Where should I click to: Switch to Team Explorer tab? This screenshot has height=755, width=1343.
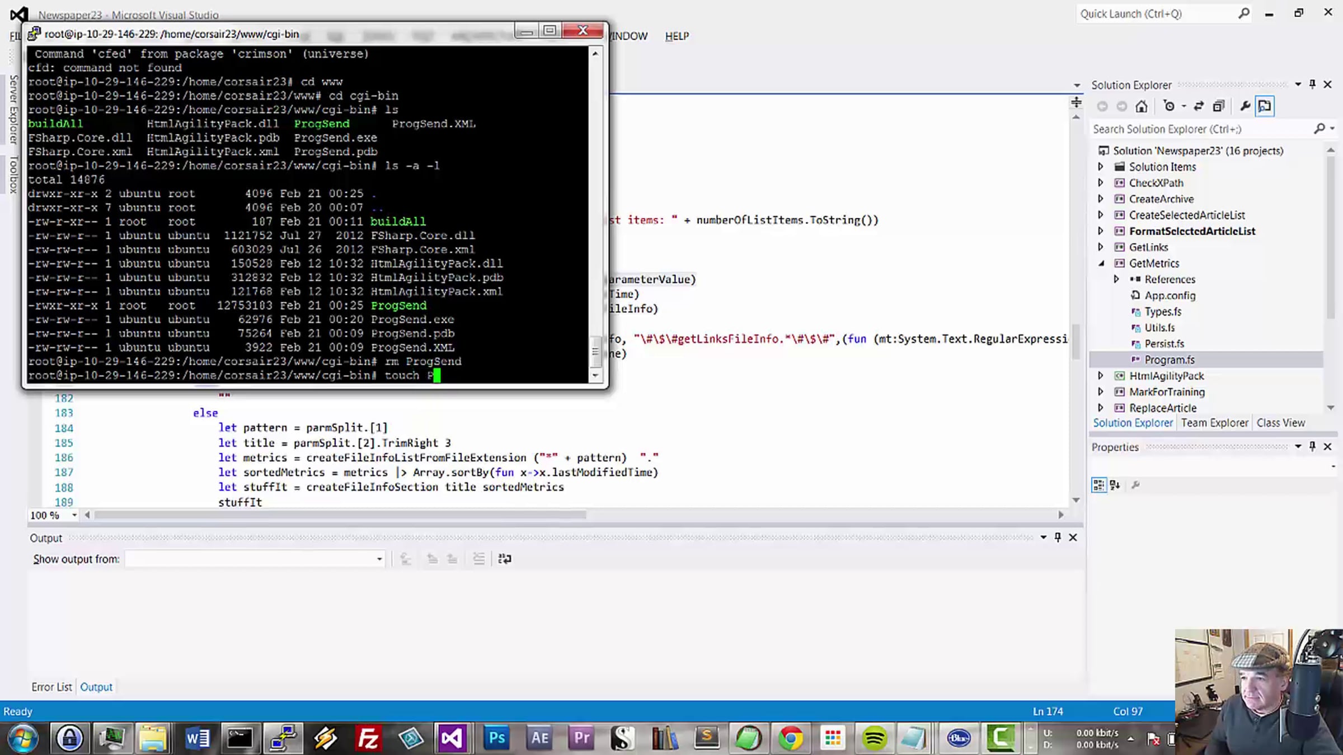(x=1214, y=423)
